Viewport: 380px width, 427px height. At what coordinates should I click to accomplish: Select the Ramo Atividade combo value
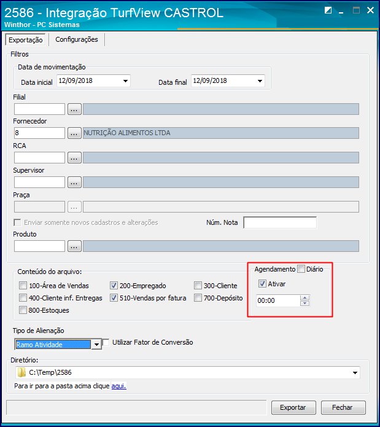pyautogui.click(x=53, y=345)
